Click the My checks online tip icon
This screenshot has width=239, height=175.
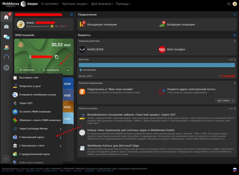(x=82, y=91)
